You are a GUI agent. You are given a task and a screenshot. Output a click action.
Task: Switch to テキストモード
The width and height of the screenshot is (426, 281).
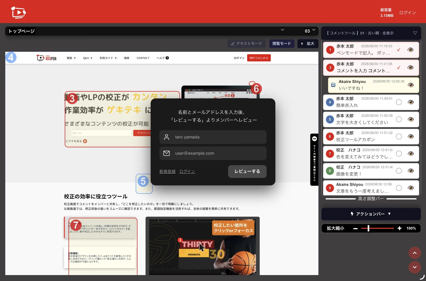pyautogui.click(x=247, y=43)
